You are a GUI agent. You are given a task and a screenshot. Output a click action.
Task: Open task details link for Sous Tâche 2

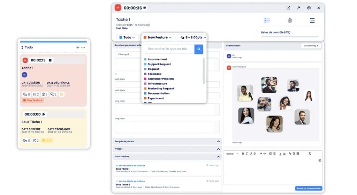(130, 181)
